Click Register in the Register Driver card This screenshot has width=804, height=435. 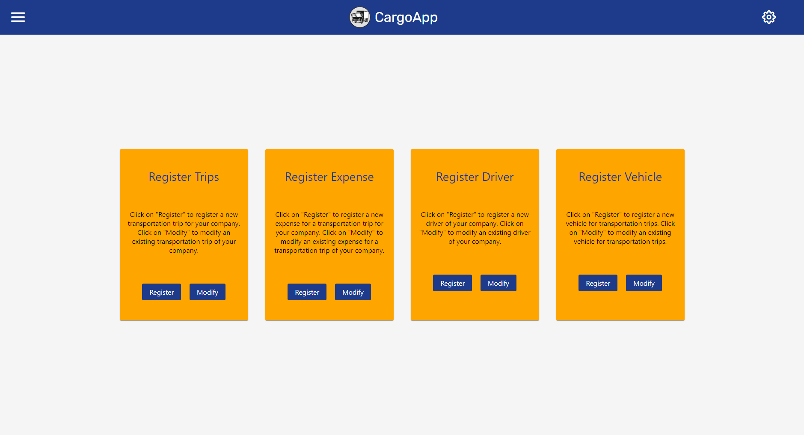[x=452, y=283]
